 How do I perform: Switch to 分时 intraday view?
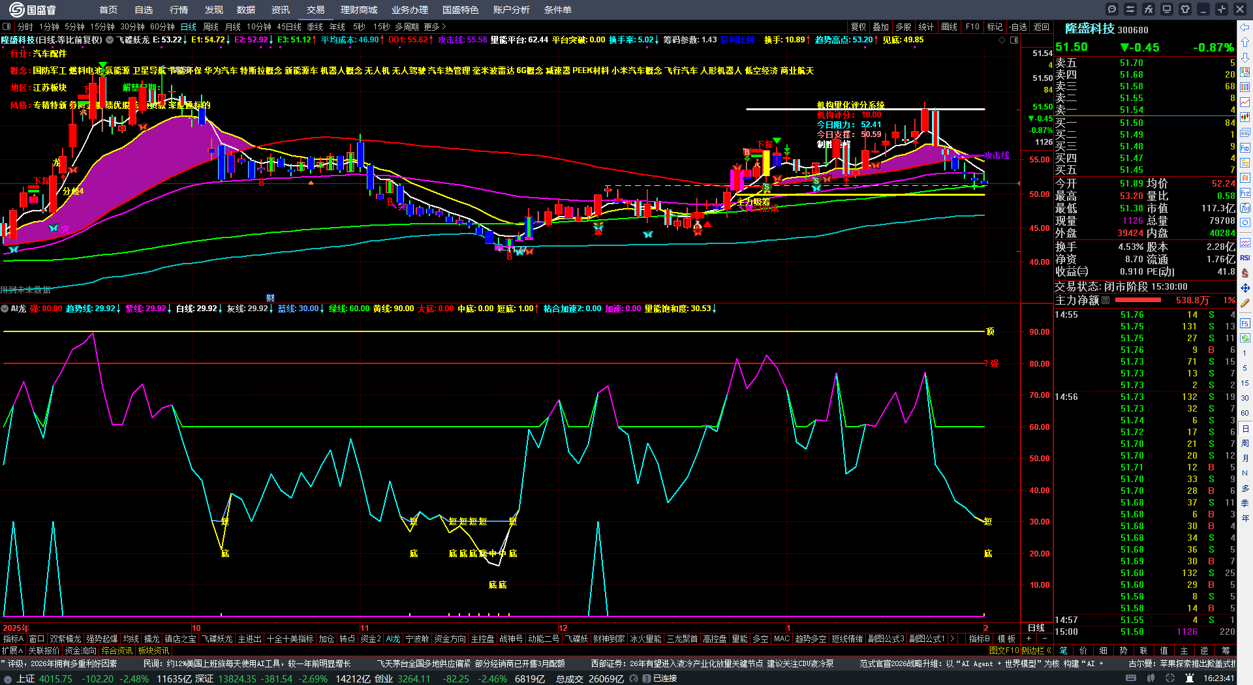coord(25,27)
